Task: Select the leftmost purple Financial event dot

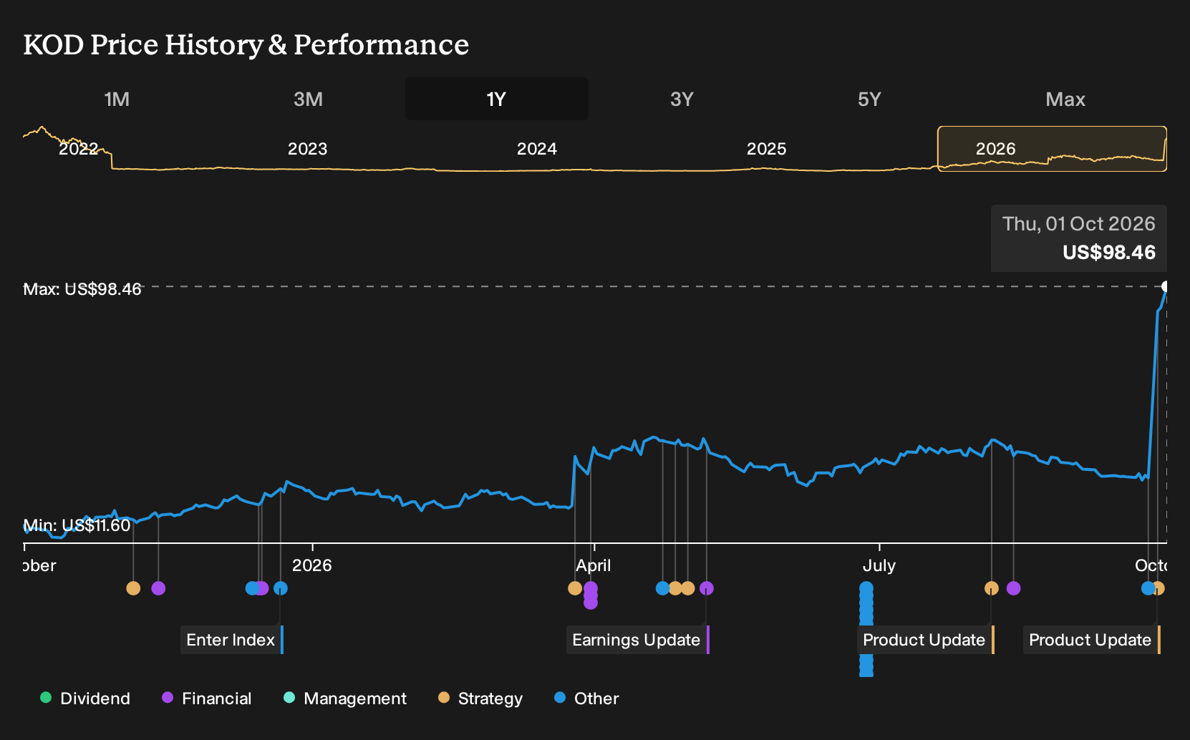Action: coord(159,588)
